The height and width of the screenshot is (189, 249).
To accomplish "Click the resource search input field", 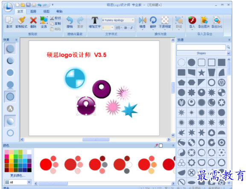I will pyautogui.click(x=201, y=47).
